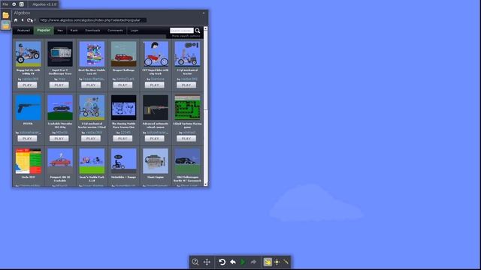
Task: Switch to the New tab
Action: [x=60, y=30]
